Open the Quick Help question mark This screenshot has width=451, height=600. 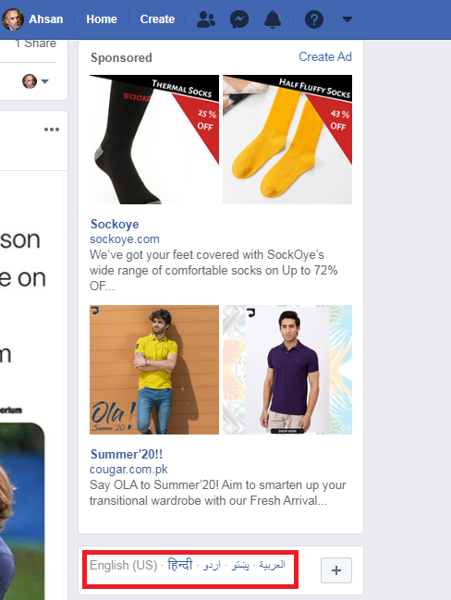tap(314, 19)
